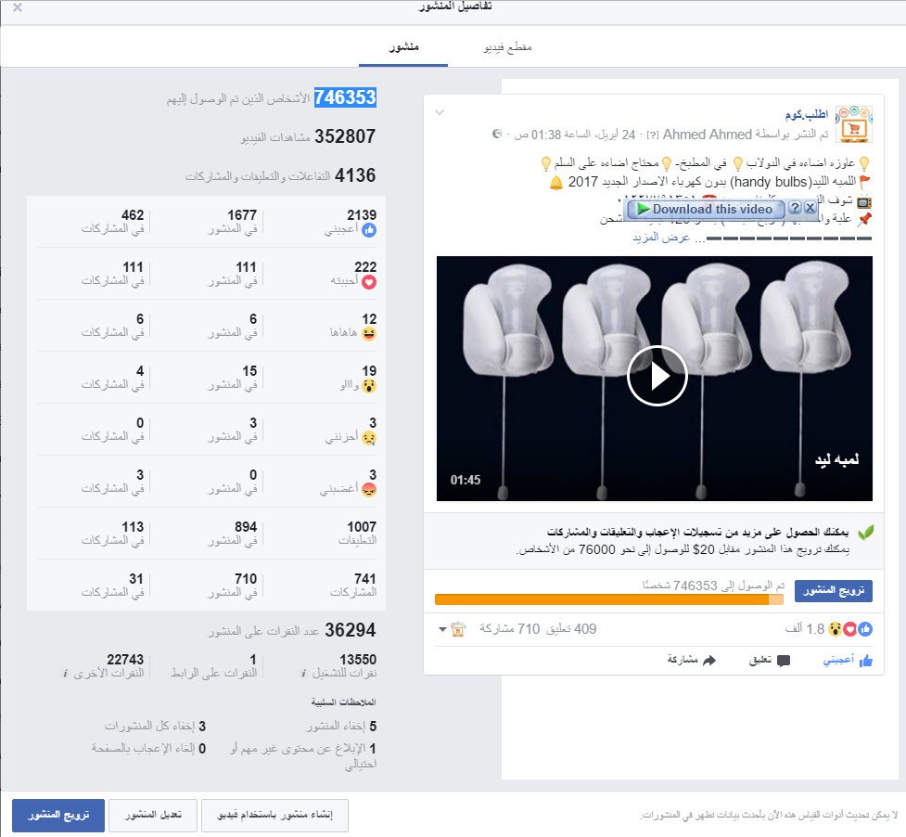This screenshot has height=837, width=906.
Task: Click the wow emoji in stats table
Action: (x=369, y=386)
